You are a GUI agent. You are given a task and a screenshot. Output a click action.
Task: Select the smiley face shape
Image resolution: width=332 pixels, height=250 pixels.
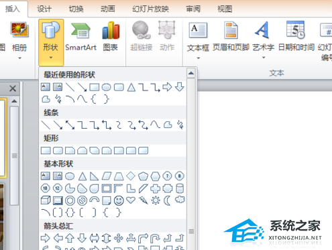[x=119, y=200]
